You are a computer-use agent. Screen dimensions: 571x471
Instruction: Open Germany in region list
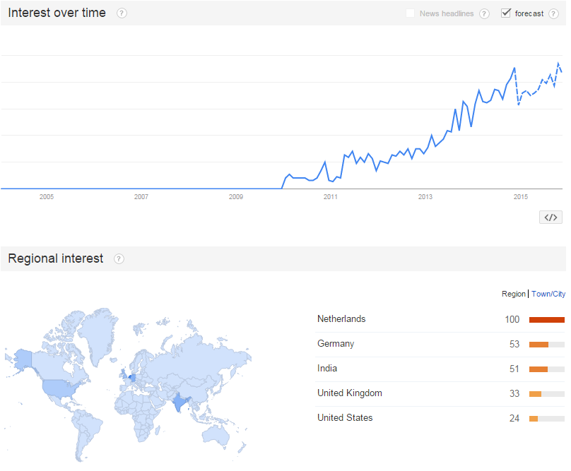[336, 344]
